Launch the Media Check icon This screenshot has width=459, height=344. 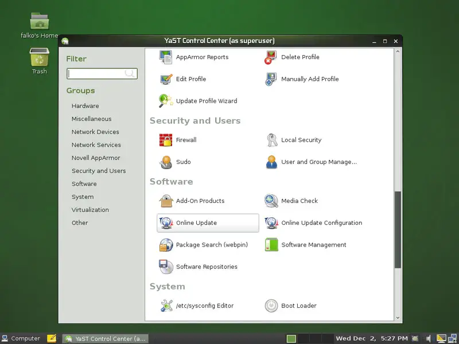coord(271,201)
